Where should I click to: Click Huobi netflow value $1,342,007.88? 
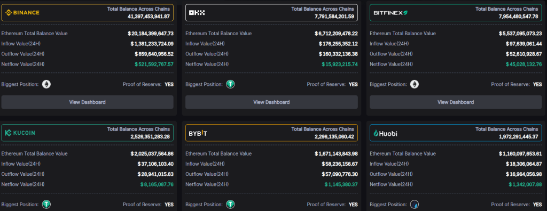click(525, 184)
